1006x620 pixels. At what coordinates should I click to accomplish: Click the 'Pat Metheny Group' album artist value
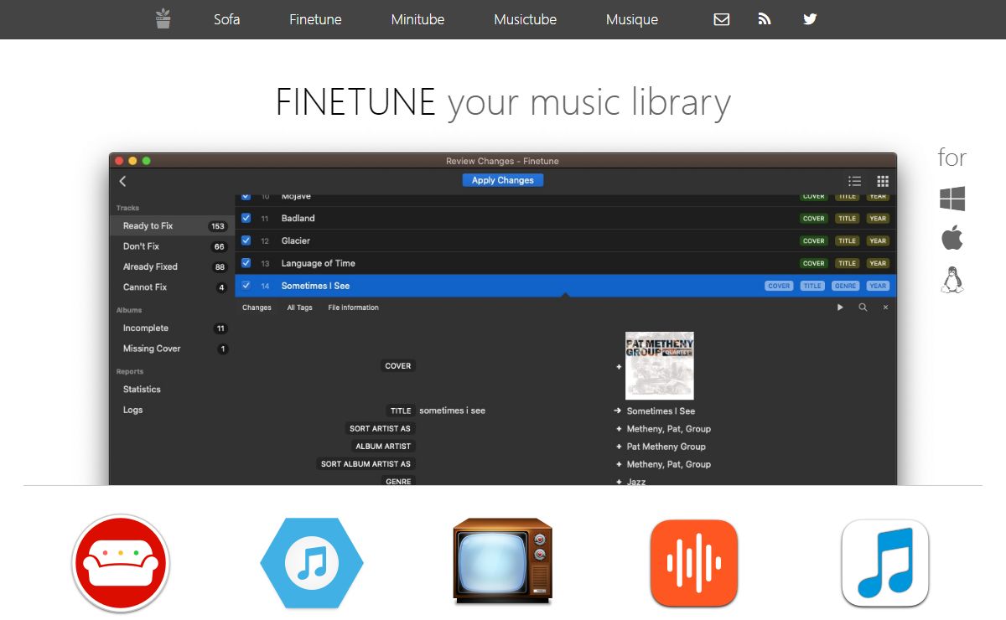[x=666, y=447]
